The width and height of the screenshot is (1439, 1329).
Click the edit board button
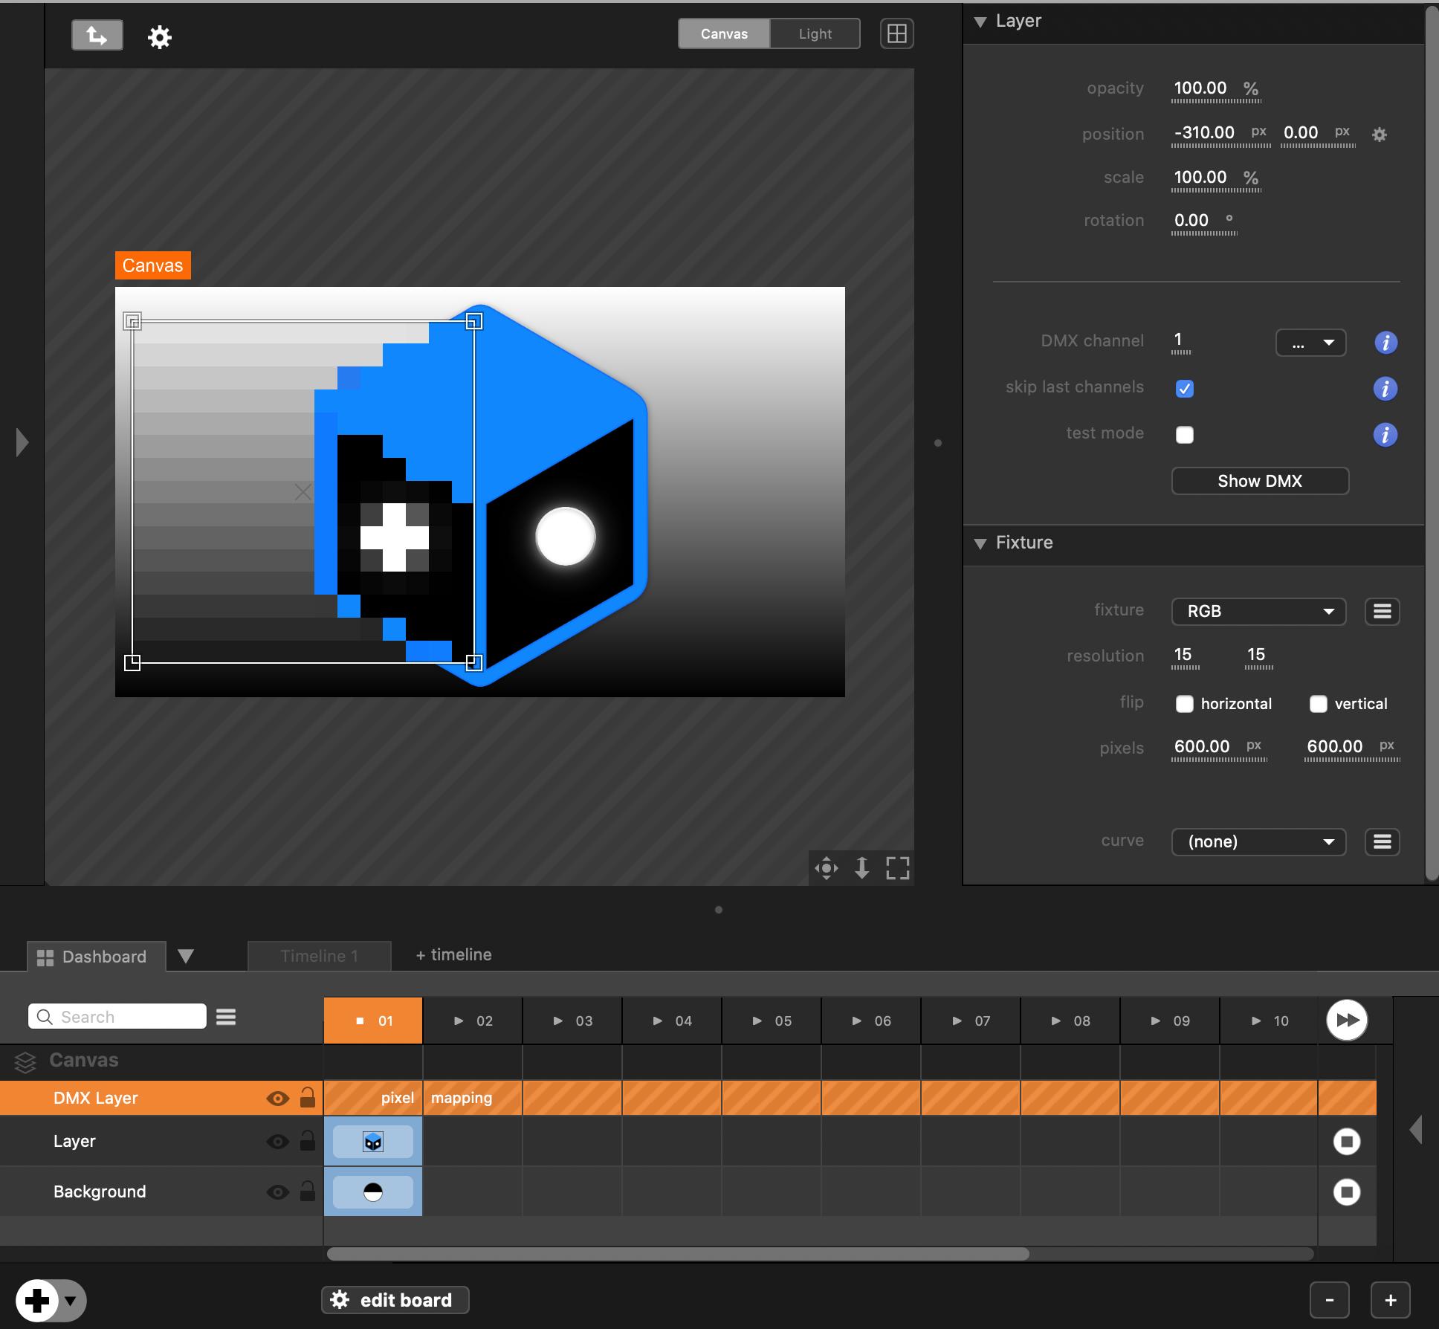coord(395,1300)
